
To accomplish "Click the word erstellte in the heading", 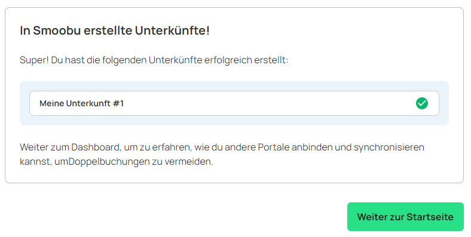I will click(x=108, y=30).
